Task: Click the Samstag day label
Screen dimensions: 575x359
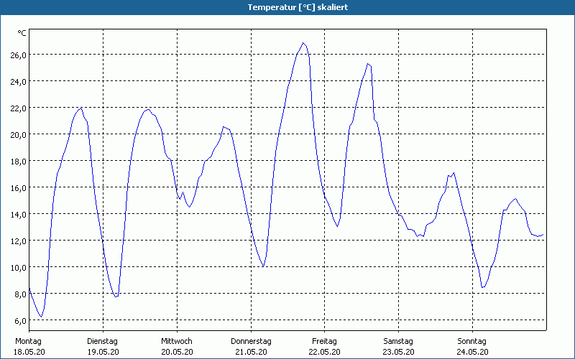Action: 398,341
